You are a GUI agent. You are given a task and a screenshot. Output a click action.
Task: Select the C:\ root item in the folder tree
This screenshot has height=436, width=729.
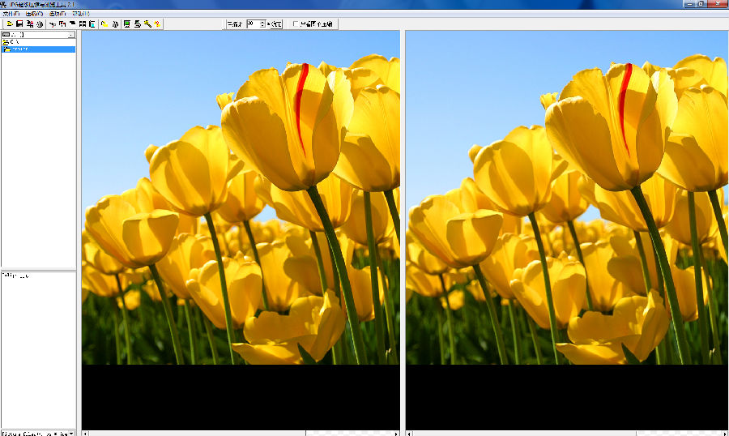15,42
